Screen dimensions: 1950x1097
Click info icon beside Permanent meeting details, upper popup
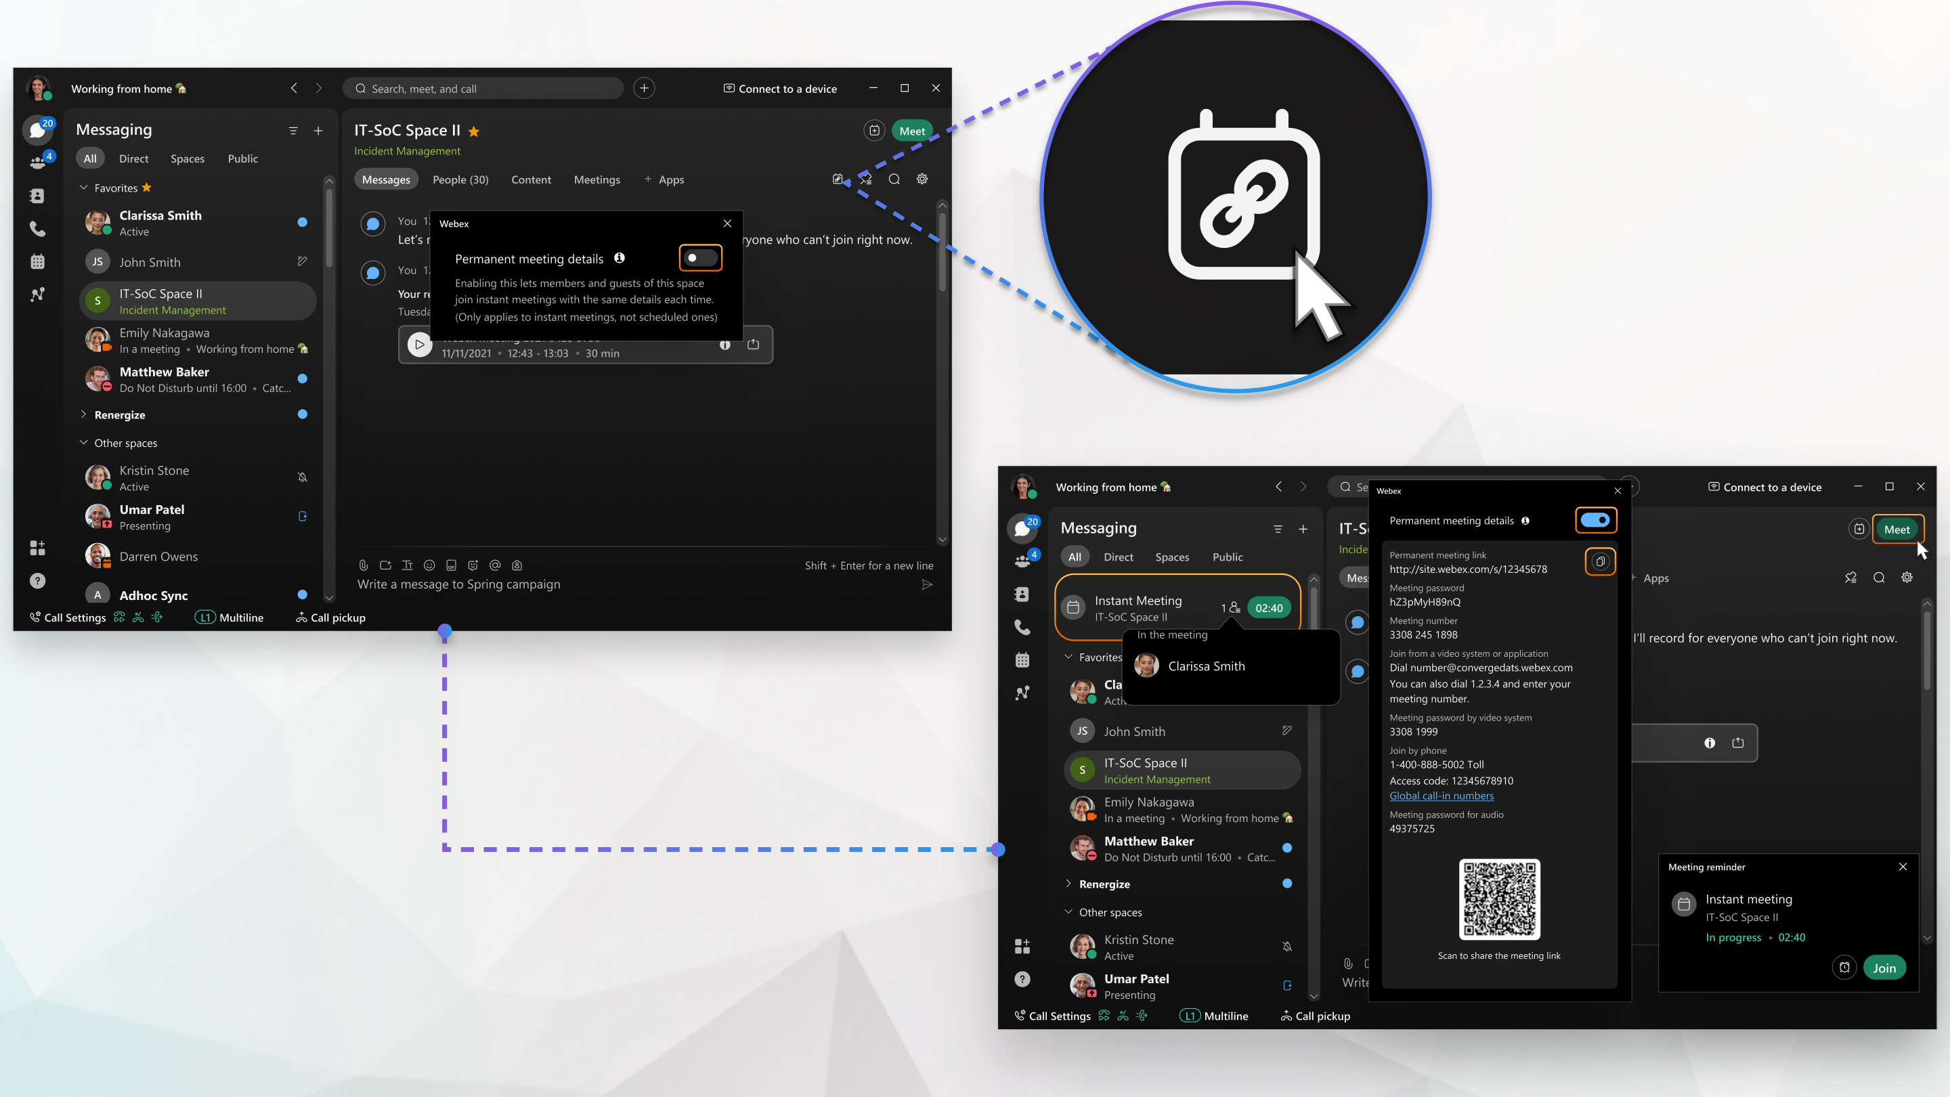tap(620, 258)
